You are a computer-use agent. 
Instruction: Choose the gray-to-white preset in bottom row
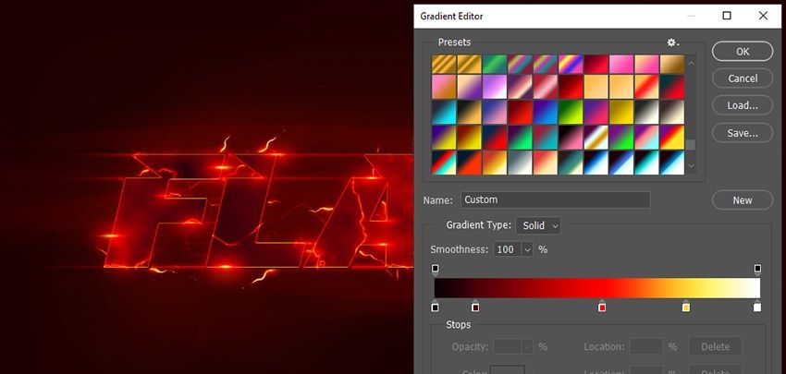point(521,163)
